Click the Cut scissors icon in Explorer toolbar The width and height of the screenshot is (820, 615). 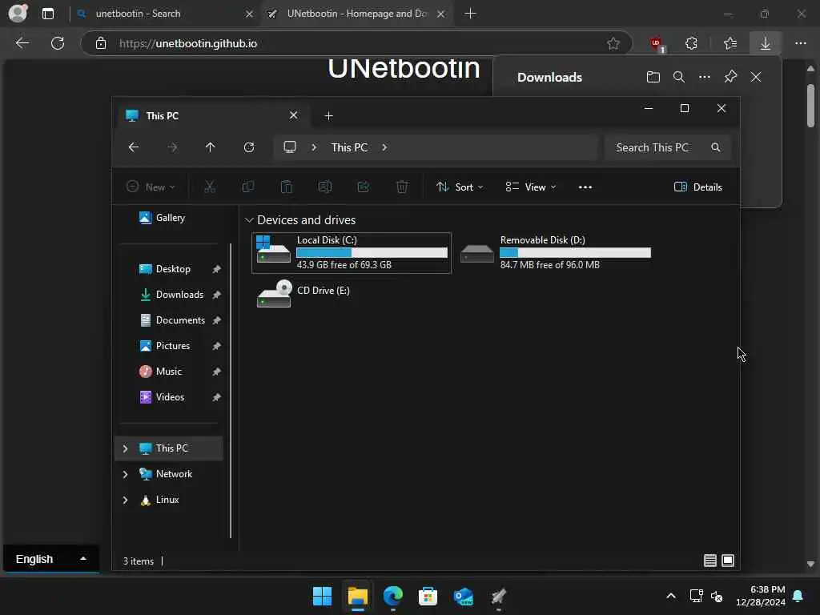pyautogui.click(x=210, y=187)
